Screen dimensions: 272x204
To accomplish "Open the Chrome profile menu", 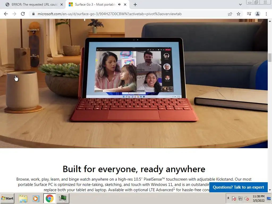I will click(258, 14).
